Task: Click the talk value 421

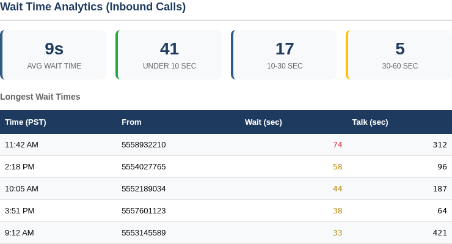Action: coord(440,233)
